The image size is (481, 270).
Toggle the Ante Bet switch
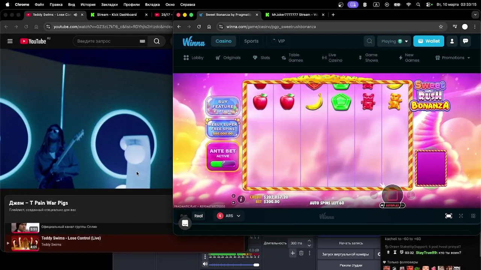223,164
